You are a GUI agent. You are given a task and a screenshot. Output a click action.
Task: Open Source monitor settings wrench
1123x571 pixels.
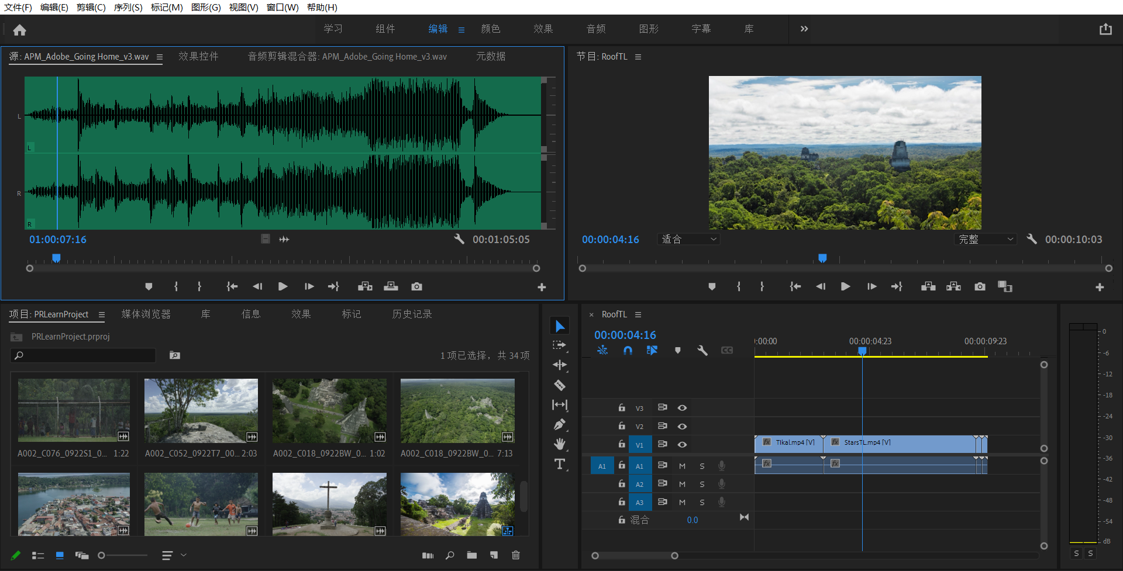coord(459,239)
